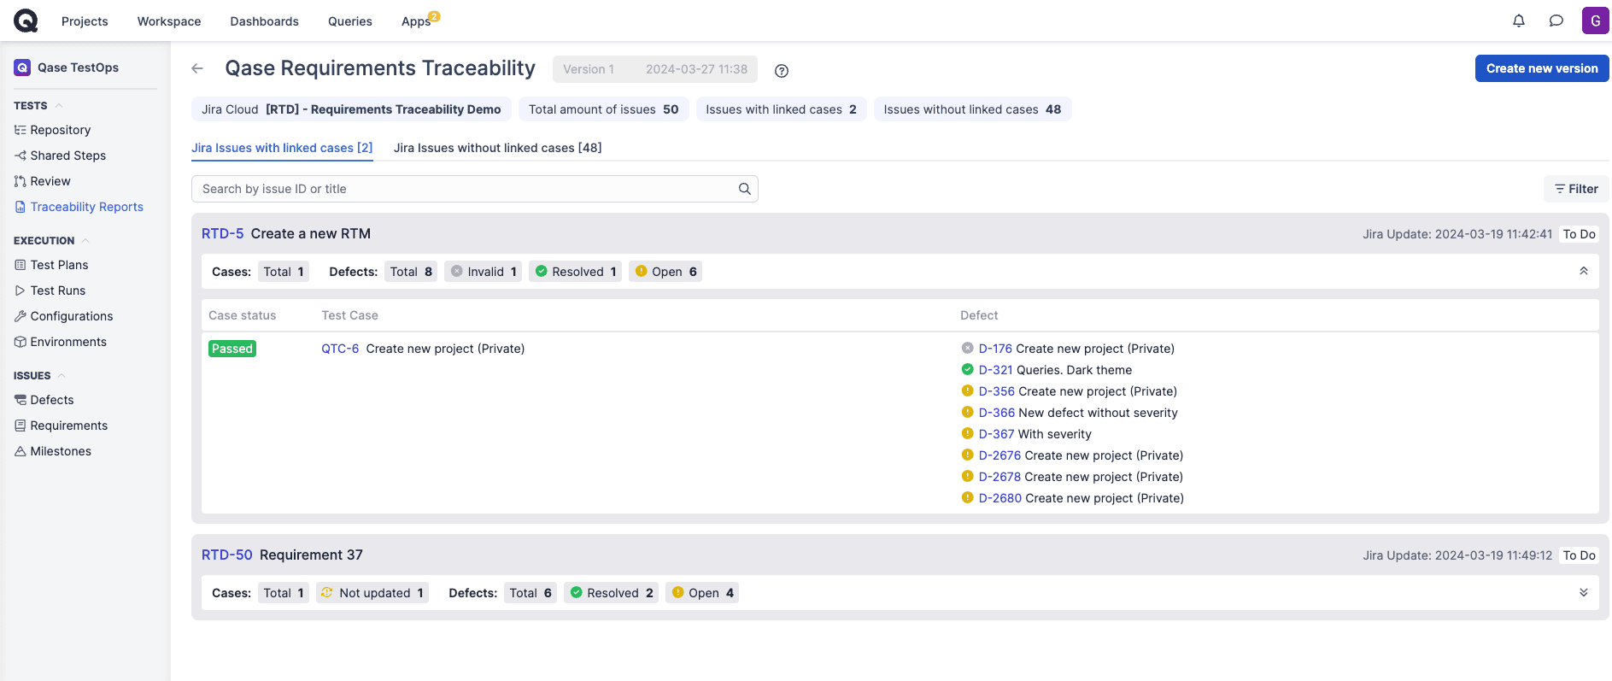Open defect D-176 link
1612x681 pixels.
pyautogui.click(x=995, y=349)
